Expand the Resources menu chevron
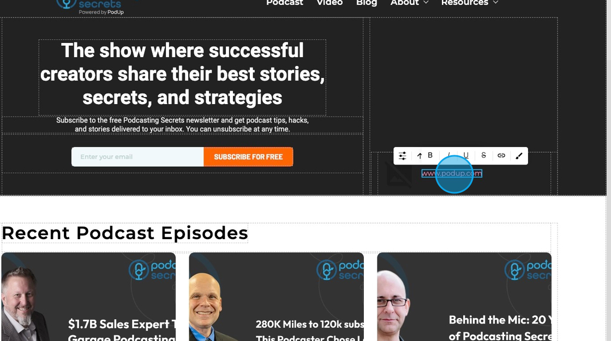The image size is (611, 341). [496, 2]
